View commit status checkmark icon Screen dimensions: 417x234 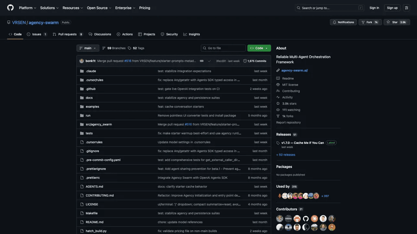(209, 61)
